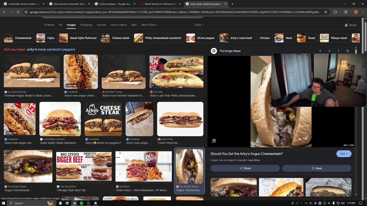Open the Chrome three-dot menu
Viewport: 367px width, 206px height.
pos(363,12)
